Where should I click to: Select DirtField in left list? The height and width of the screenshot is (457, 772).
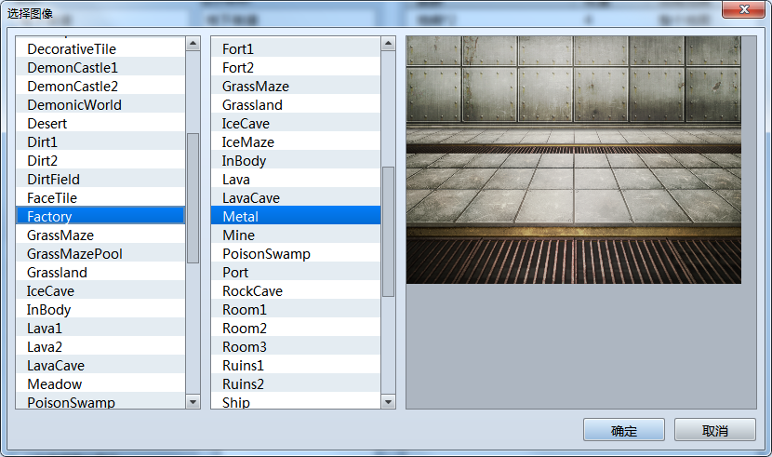(x=100, y=180)
